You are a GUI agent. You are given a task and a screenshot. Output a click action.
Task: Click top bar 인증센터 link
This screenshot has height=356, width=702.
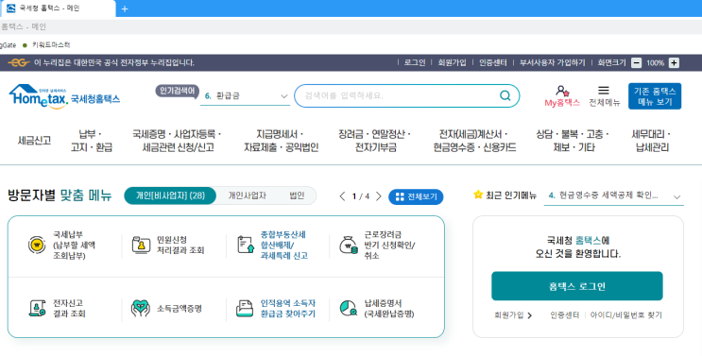pyautogui.click(x=493, y=62)
